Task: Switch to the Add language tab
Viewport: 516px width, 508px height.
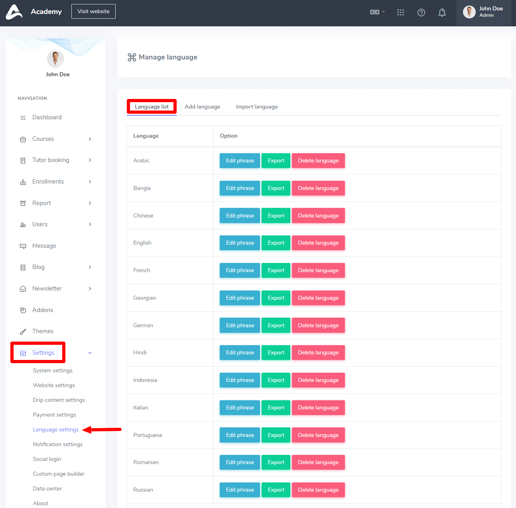Action: coord(202,107)
